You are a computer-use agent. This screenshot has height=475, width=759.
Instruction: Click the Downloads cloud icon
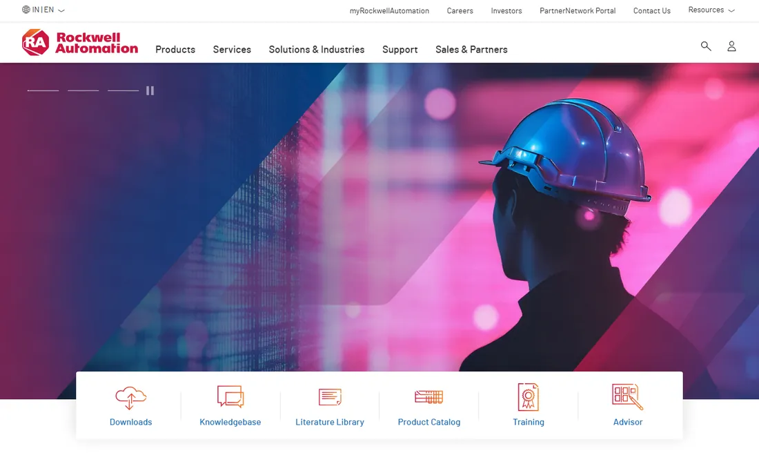(x=130, y=398)
